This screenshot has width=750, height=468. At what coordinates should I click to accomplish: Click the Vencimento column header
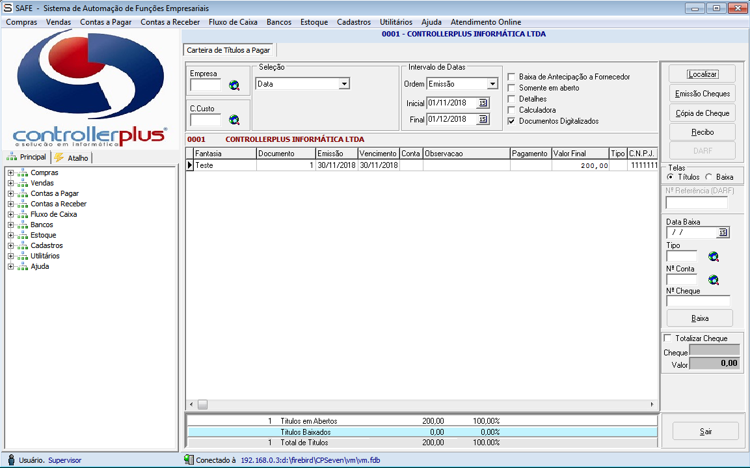[379, 154]
